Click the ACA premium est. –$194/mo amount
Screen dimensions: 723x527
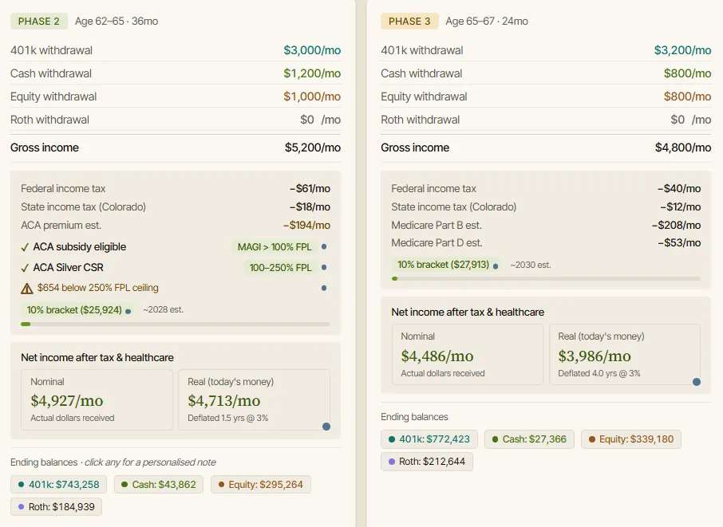(306, 226)
